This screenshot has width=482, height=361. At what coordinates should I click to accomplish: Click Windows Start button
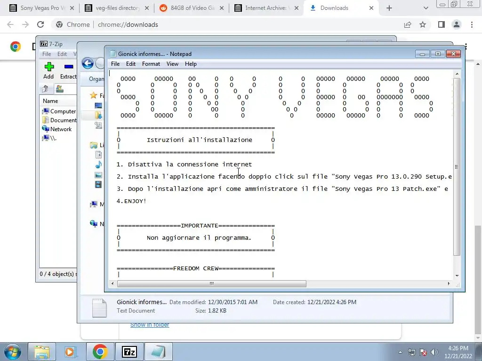click(12, 352)
